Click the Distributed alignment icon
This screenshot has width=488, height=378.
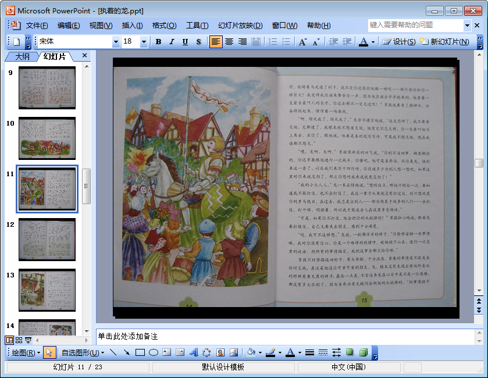pos(256,42)
